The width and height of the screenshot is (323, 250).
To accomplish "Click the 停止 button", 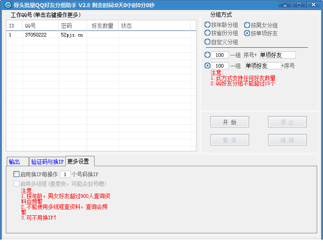I will click(x=287, y=122).
